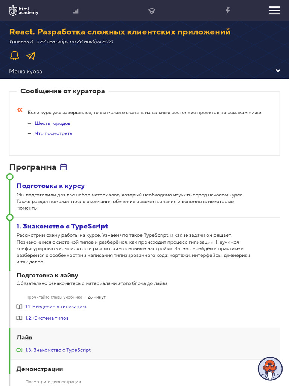The width and height of the screenshot is (289, 386).
Task: Open the Что посмотреть link
Action: 53,133
